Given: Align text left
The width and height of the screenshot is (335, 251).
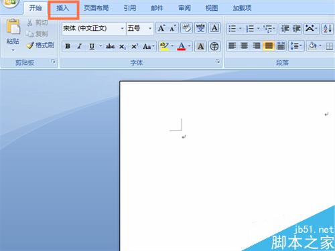Looking at the screenshot, I should pyautogui.click(x=232, y=46).
